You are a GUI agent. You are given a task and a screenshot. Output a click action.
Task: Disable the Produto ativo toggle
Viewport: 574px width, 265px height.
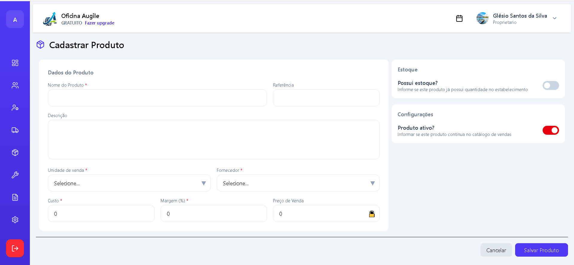(x=551, y=130)
